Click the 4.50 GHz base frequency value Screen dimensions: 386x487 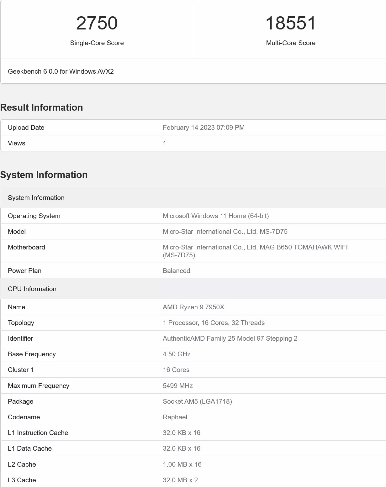[177, 354]
